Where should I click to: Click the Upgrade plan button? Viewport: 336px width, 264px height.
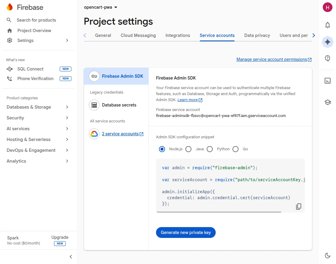point(60,237)
